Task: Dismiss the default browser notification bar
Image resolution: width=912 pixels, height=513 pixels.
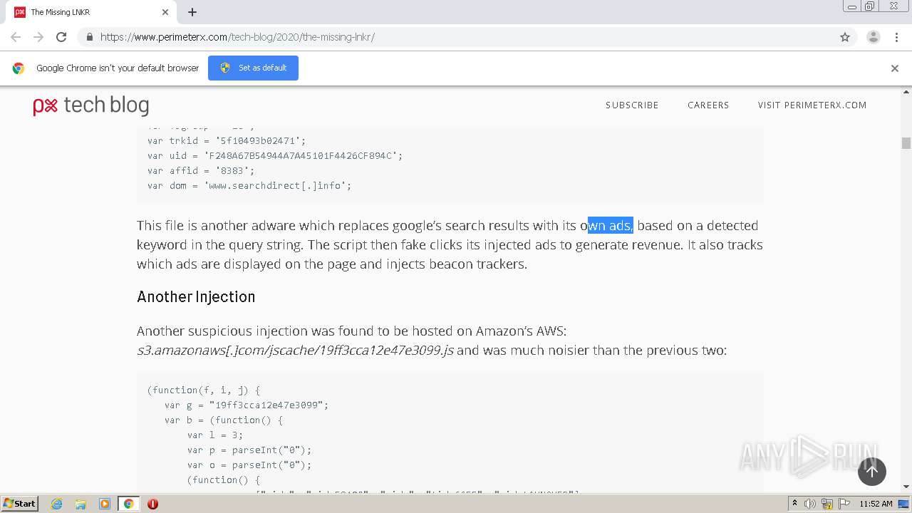Action: 895,68
